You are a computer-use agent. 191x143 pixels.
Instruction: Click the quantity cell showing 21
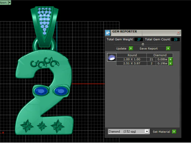(151, 59)
